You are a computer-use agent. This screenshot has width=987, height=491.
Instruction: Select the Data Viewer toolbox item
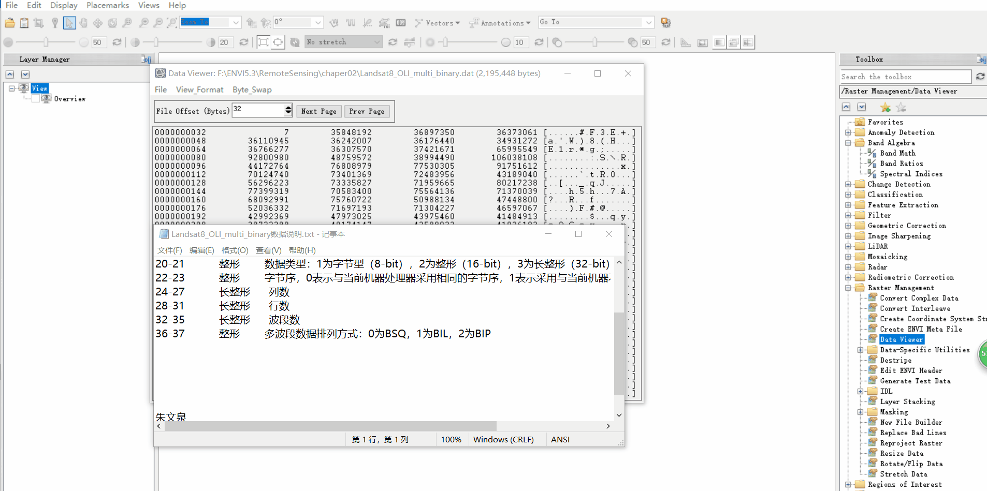click(x=902, y=339)
